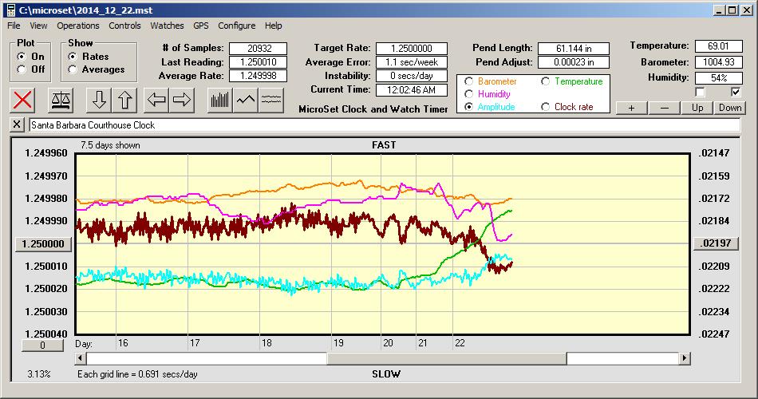Click the scrollbar right arrow
Screen dimensions: 758x399
(x=684, y=358)
